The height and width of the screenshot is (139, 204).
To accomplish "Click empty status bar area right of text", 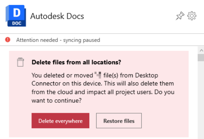I will click(x=150, y=40).
